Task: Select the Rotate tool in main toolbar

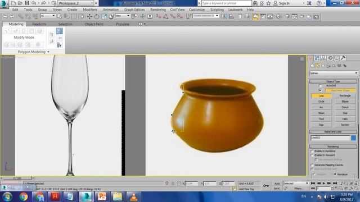Action: click(97, 16)
